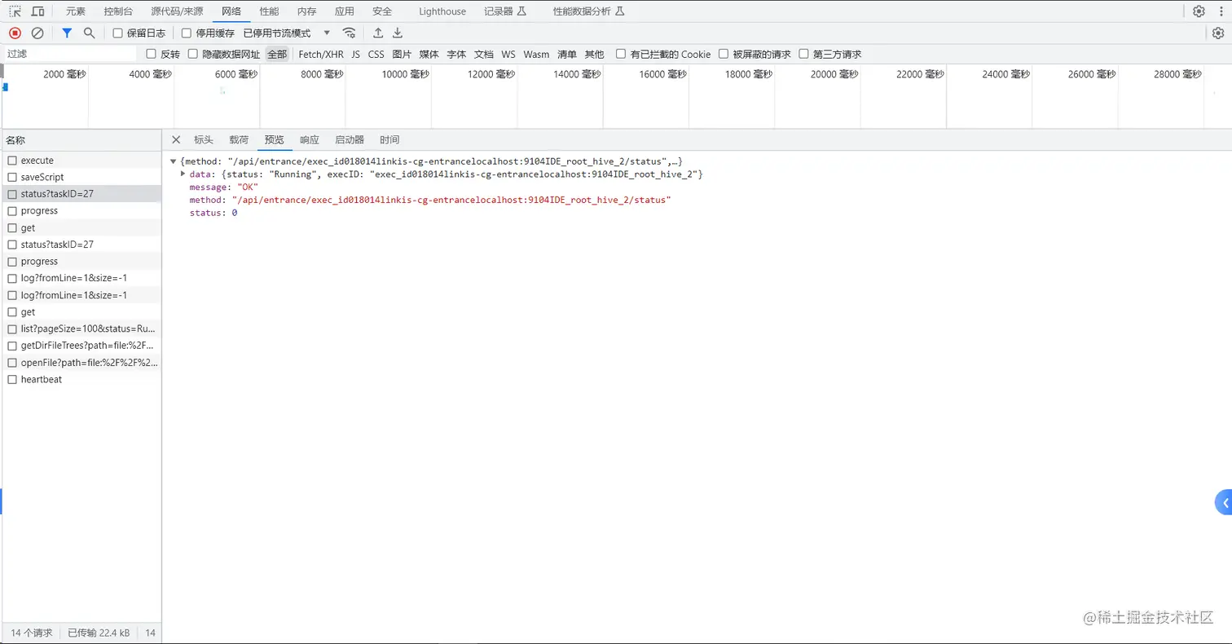Check 第三方请求 option

pos(804,54)
